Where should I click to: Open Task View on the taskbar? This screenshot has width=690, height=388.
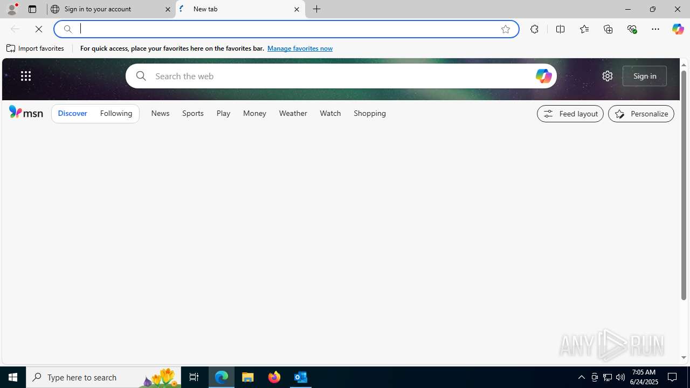[194, 377]
